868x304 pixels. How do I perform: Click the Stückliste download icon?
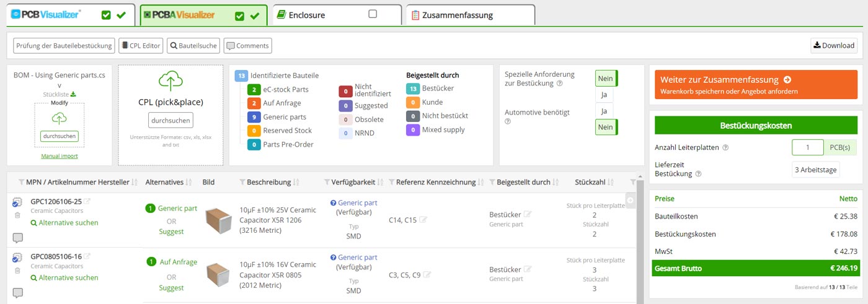click(73, 94)
